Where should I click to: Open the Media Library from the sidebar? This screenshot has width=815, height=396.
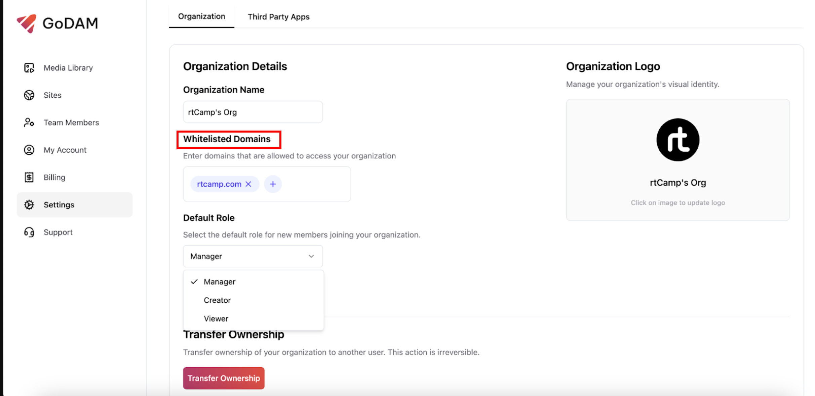click(x=68, y=67)
